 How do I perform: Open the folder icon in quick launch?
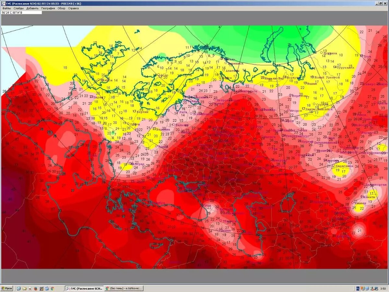pyautogui.click(x=25, y=288)
